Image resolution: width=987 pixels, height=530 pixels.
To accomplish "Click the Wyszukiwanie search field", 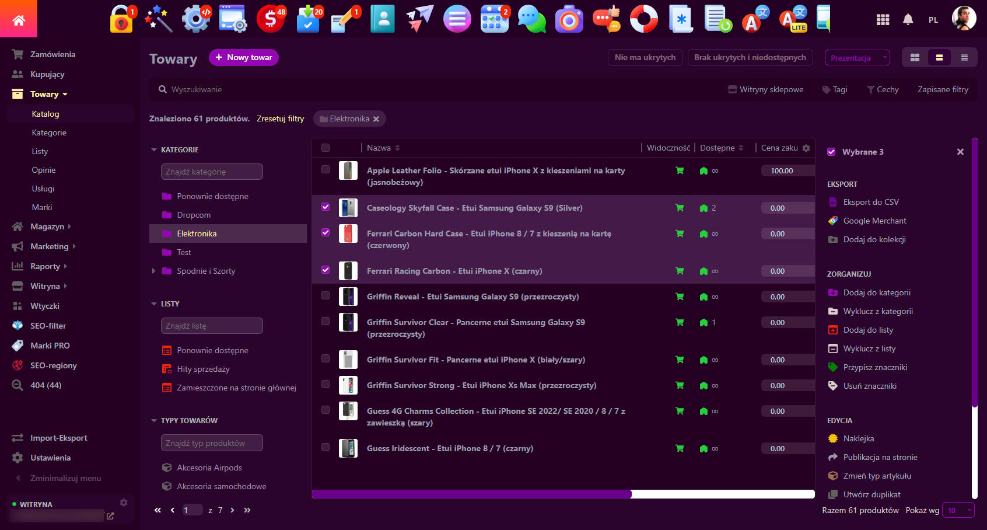I will [x=408, y=89].
